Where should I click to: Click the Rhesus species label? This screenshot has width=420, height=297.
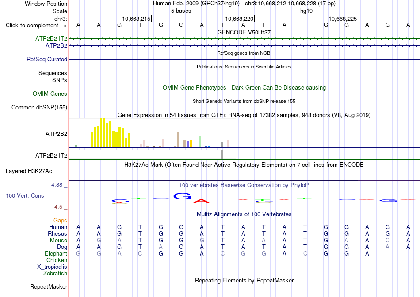click(57, 234)
